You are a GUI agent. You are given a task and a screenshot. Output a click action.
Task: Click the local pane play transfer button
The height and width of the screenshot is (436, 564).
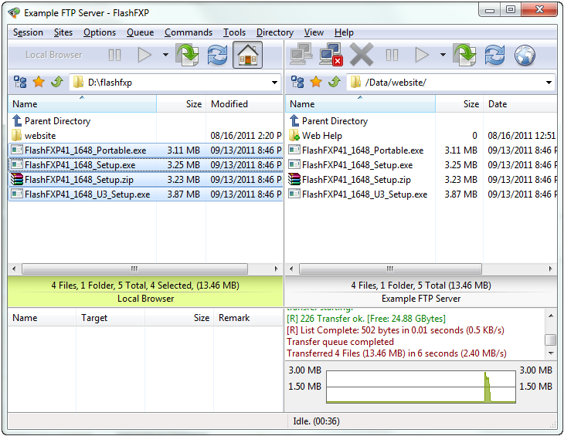pos(144,56)
